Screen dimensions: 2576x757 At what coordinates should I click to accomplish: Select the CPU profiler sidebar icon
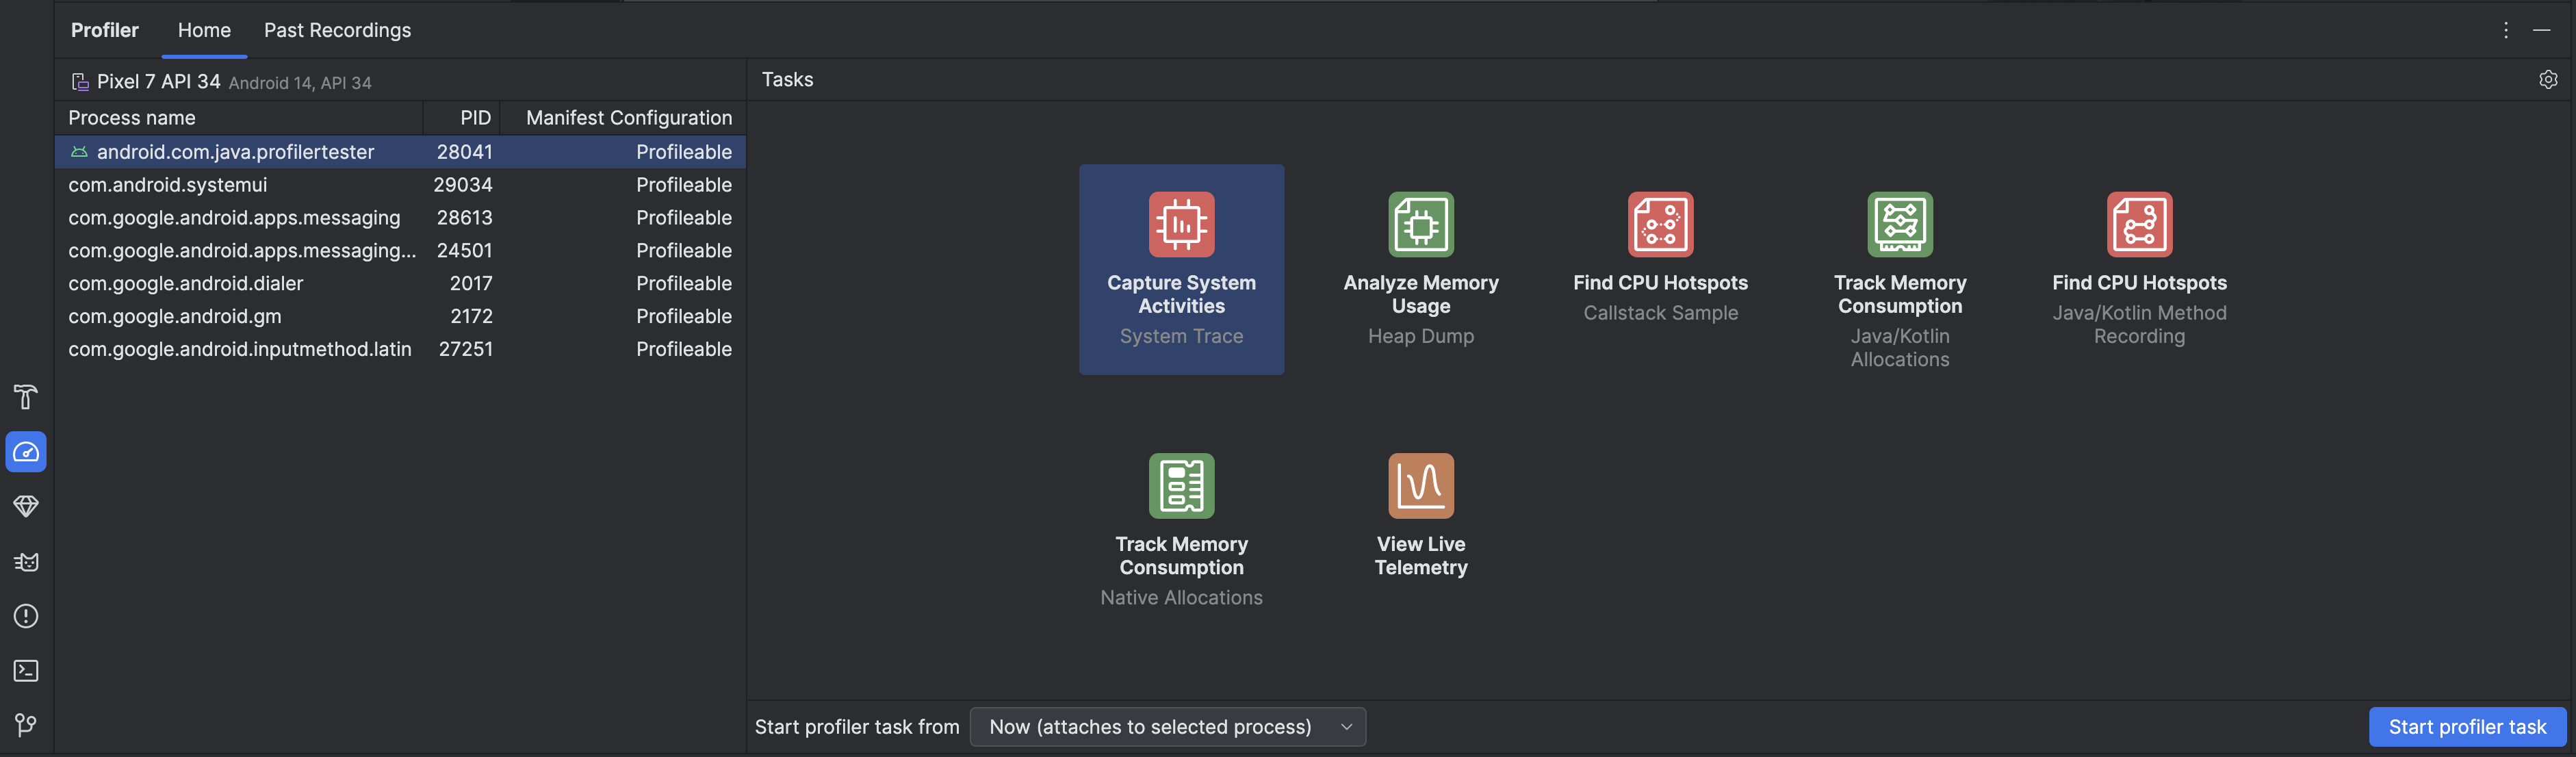coord(25,452)
